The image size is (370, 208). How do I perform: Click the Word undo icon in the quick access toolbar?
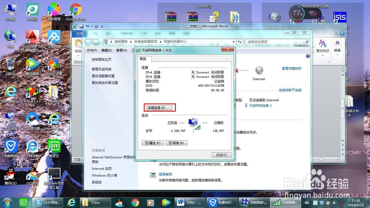[x=88, y=26]
